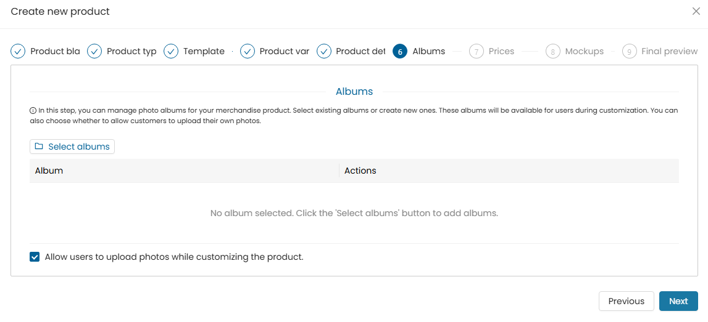Click the step 7 Prices circle icon
This screenshot has height=322, width=708.
pos(477,51)
